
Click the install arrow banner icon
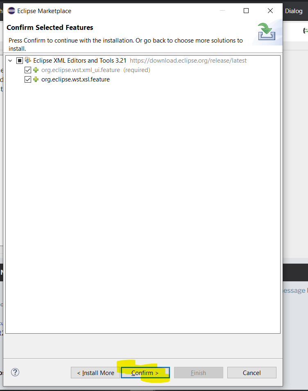point(267,32)
